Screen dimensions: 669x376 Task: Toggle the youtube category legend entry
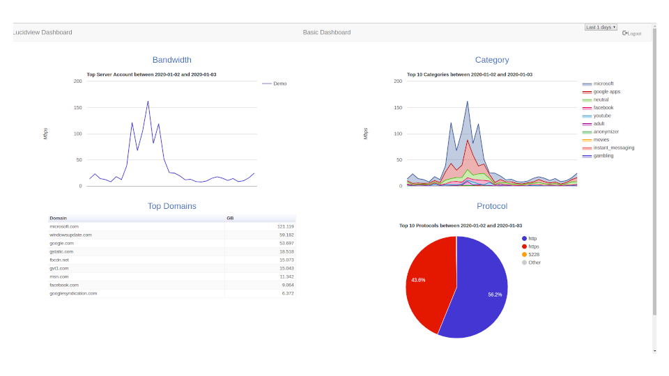(x=603, y=116)
